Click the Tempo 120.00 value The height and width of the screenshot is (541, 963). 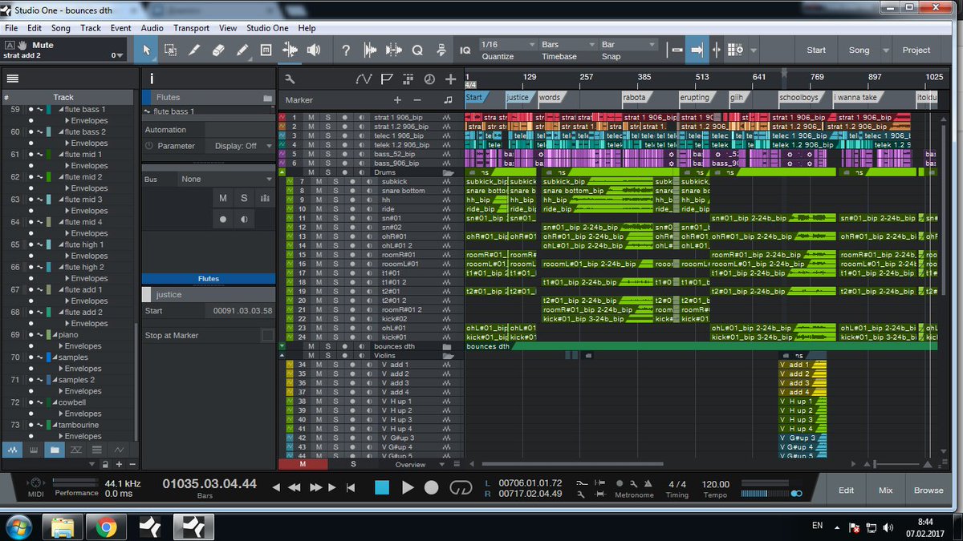point(715,484)
